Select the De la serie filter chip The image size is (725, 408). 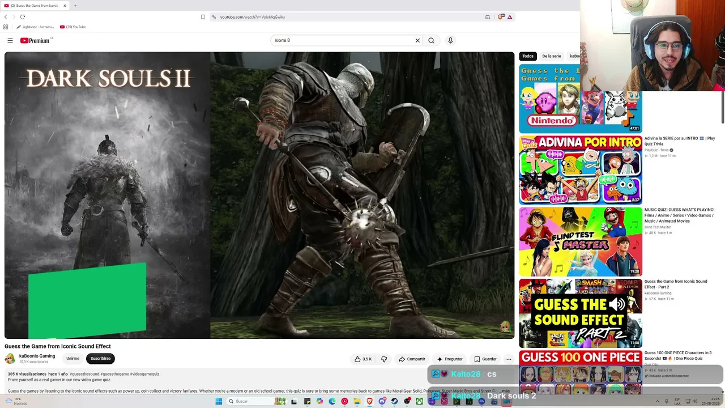click(x=551, y=56)
